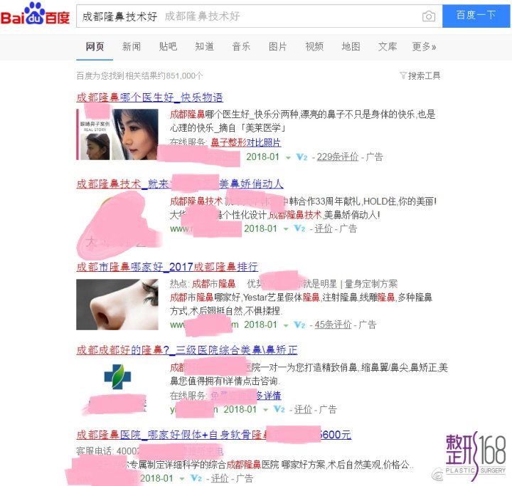Switch to the 新闻 tab
Viewport: 512px width, 486px height.
pos(132,47)
